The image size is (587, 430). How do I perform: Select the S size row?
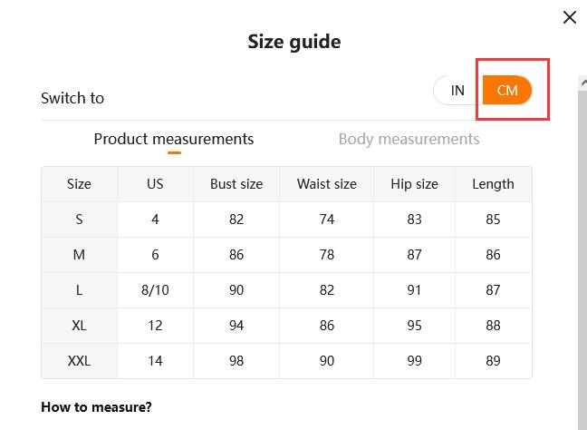click(80, 220)
